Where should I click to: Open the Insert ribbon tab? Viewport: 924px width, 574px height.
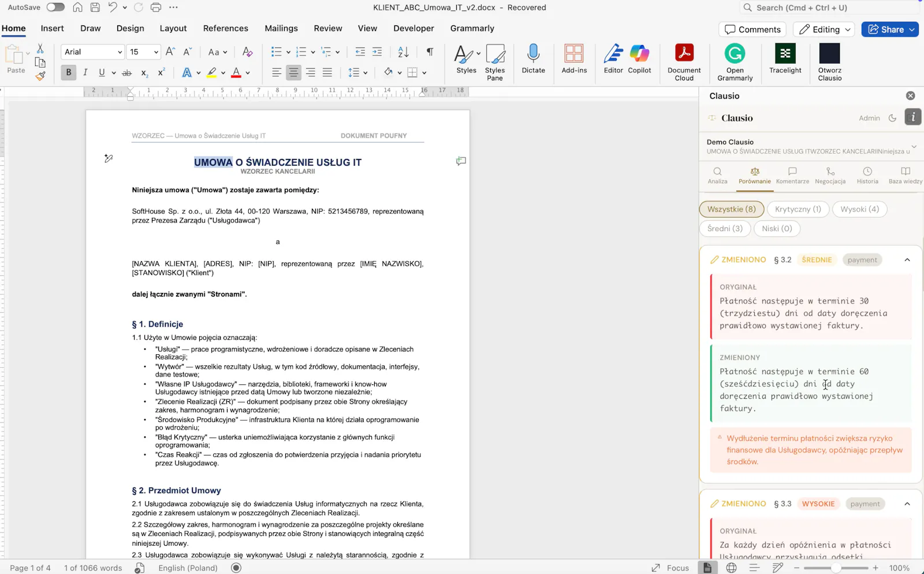coord(52,28)
